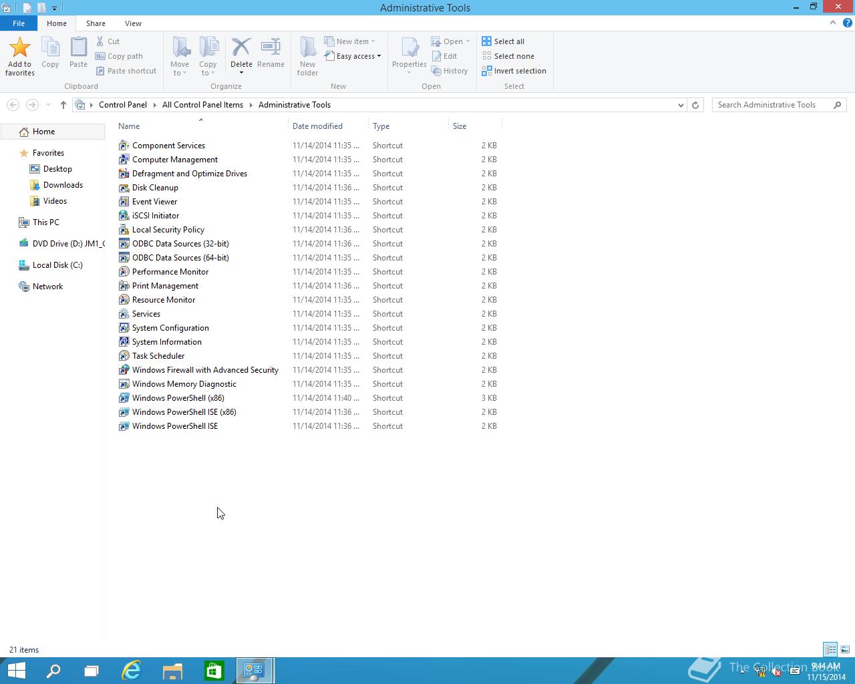Viewport: 855px width, 684px height.
Task: Switch to the Share ribbon tab
Action: (96, 23)
